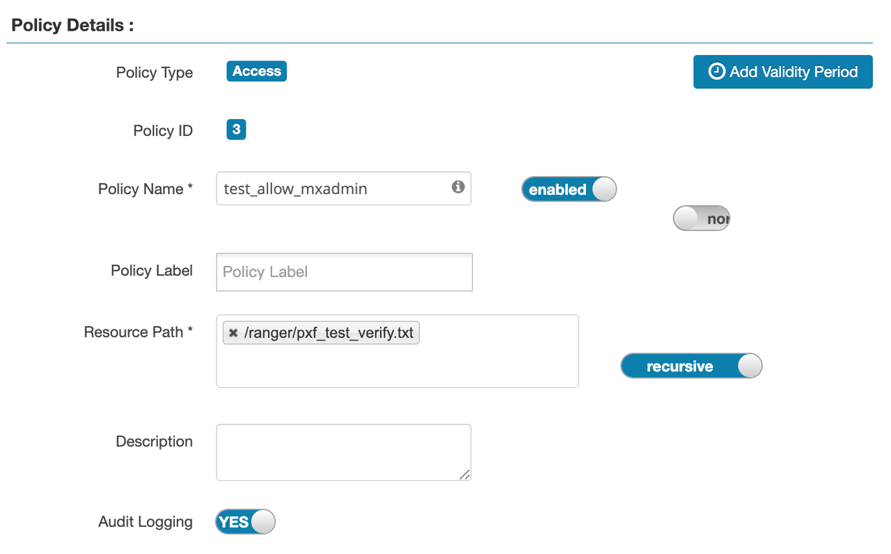Click the Audit Logging label
This screenshot has width=891, height=554.
click(145, 521)
